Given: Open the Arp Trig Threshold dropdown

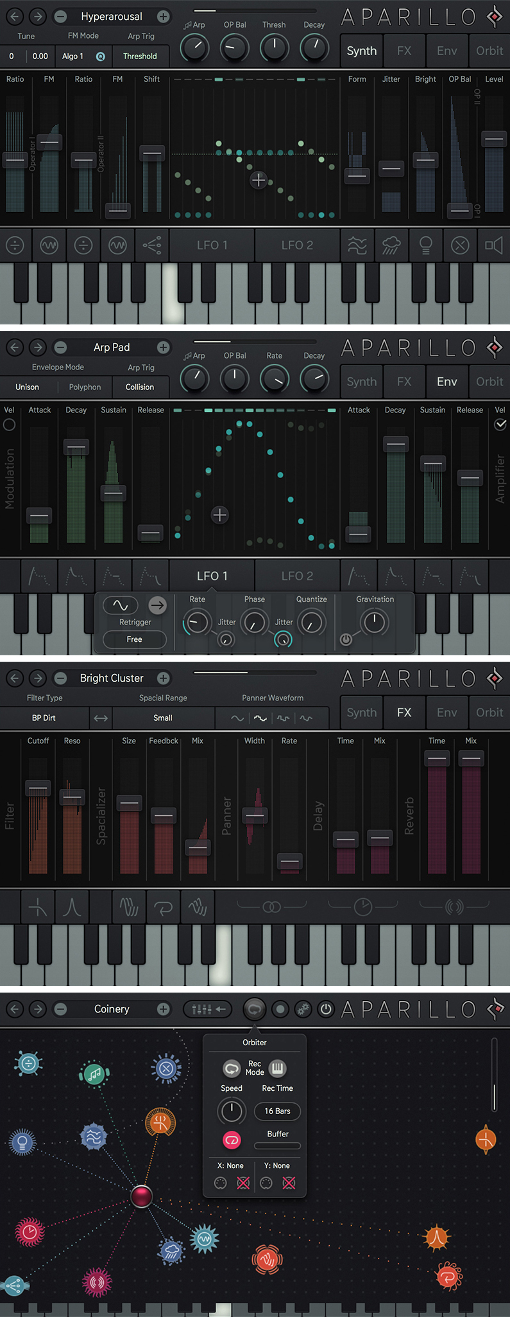Looking at the screenshot, I should [140, 56].
